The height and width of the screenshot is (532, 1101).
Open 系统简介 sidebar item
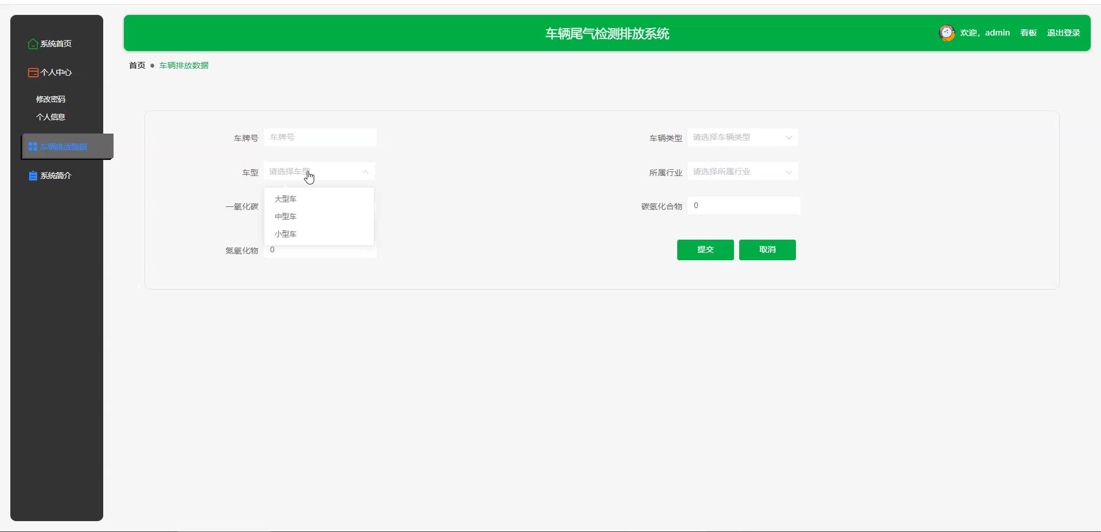click(x=57, y=175)
